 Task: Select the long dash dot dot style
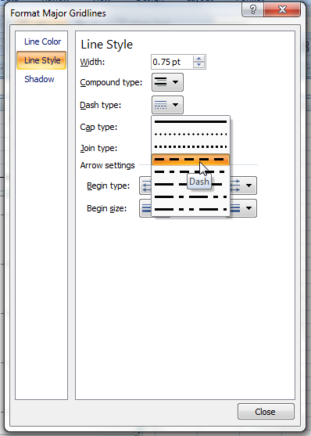(191, 209)
